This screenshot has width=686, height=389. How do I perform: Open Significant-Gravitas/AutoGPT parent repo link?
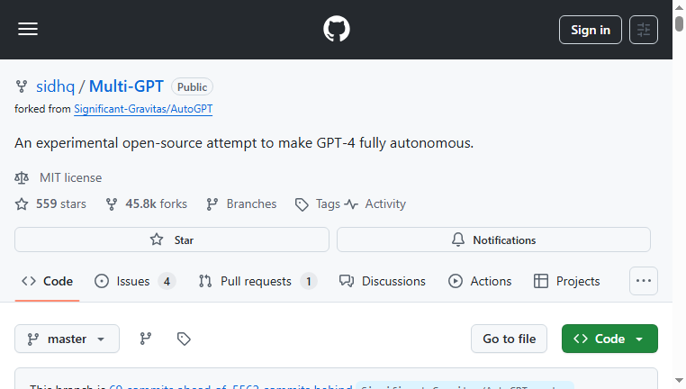pos(143,109)
